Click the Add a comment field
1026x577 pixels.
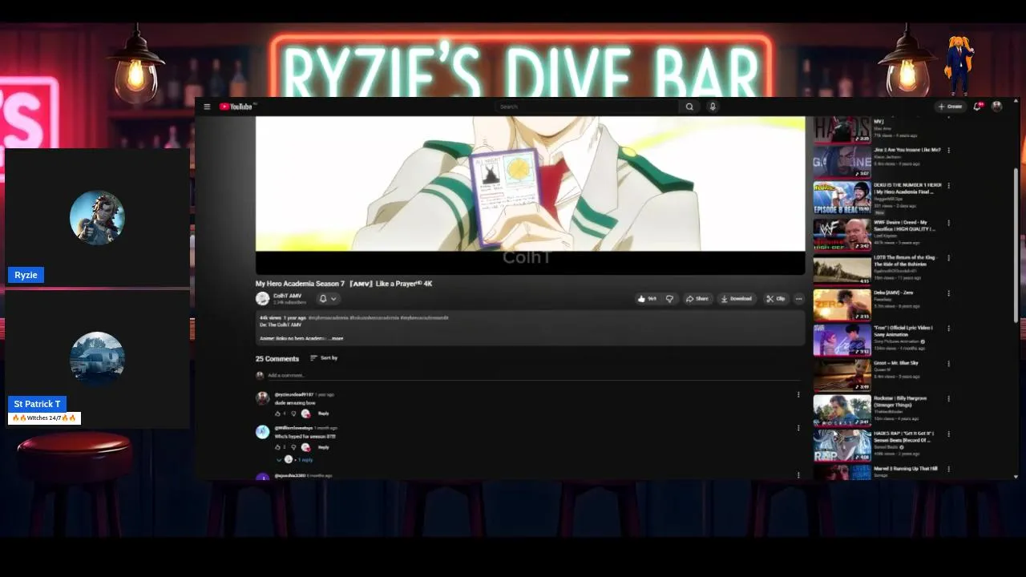tap(533, 375)
